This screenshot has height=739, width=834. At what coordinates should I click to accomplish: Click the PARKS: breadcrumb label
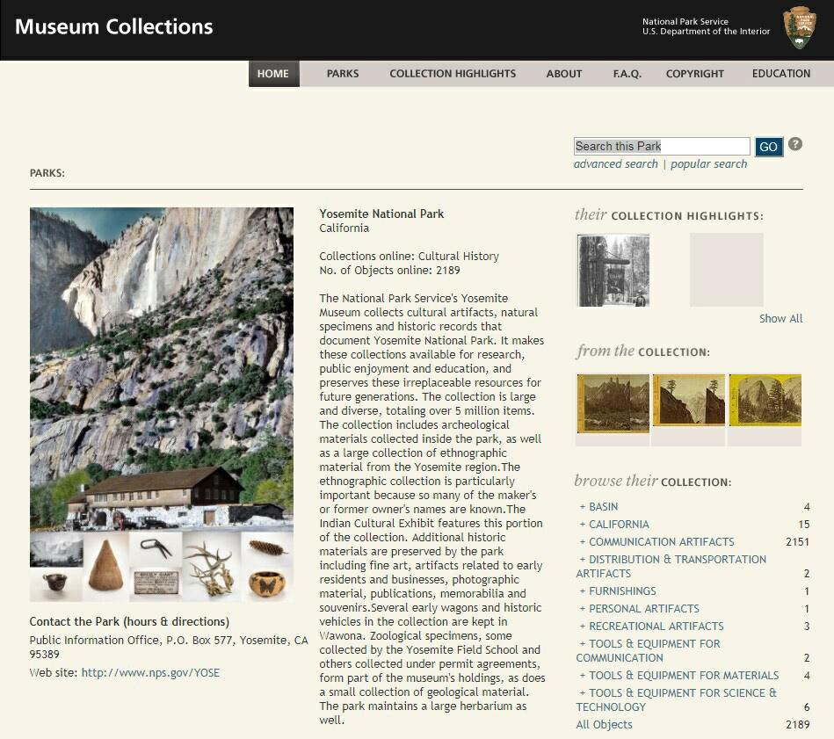pyautogui.click(x=47, y=173)
